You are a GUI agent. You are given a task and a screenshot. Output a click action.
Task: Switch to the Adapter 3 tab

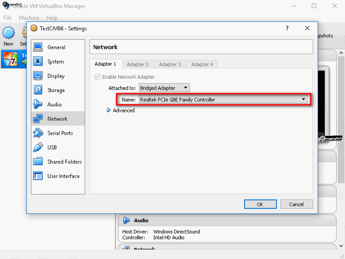pyautogui.click(x=170, y=64)
